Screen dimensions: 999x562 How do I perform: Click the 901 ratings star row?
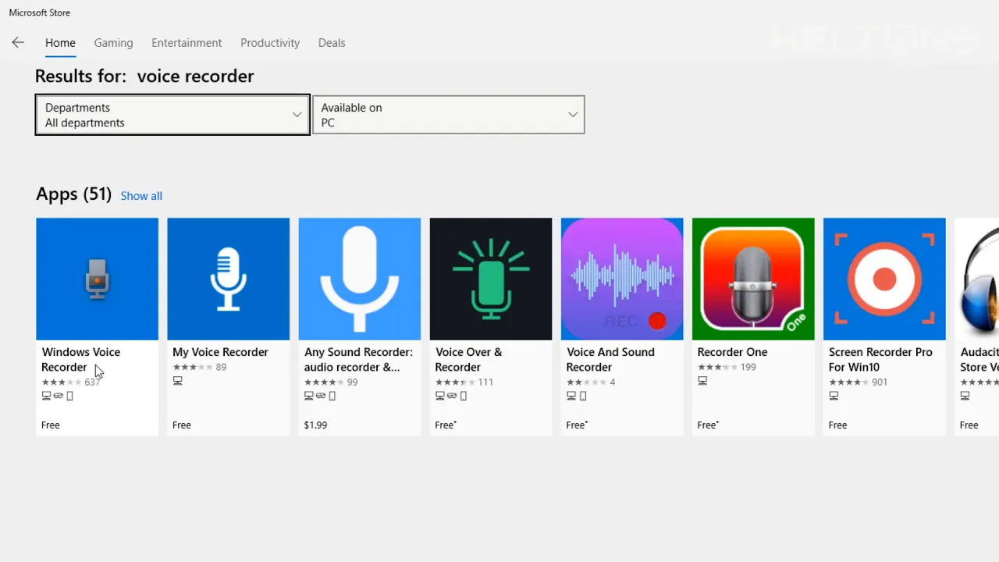tap(858, 382)
